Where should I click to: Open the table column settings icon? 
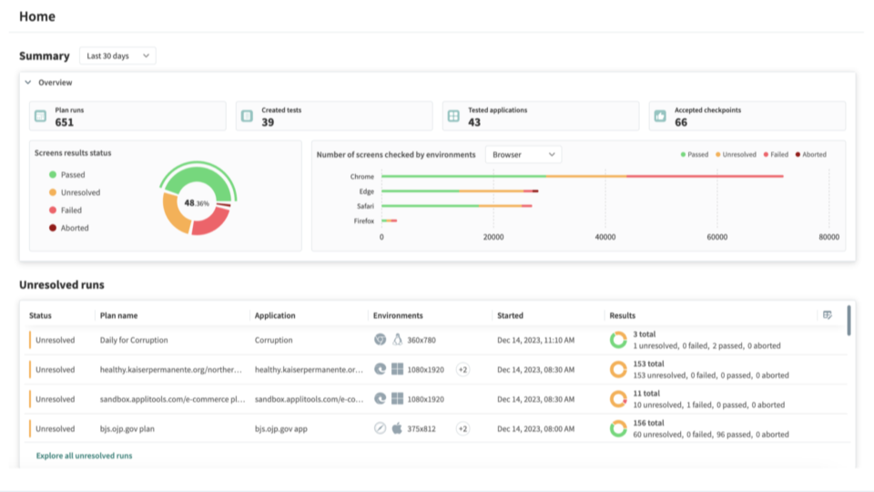[x=827, y=315]
